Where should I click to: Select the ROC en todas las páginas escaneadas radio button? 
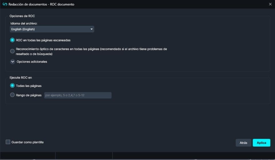click(12, 40)
